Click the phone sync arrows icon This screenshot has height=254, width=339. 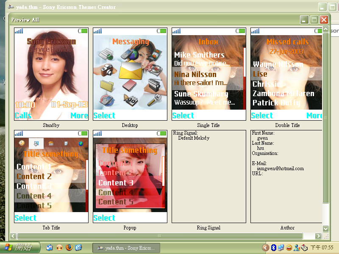[x=107, y=100]
